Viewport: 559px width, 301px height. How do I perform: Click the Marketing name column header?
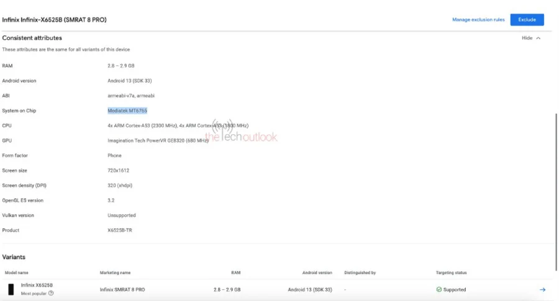[115, 272]
